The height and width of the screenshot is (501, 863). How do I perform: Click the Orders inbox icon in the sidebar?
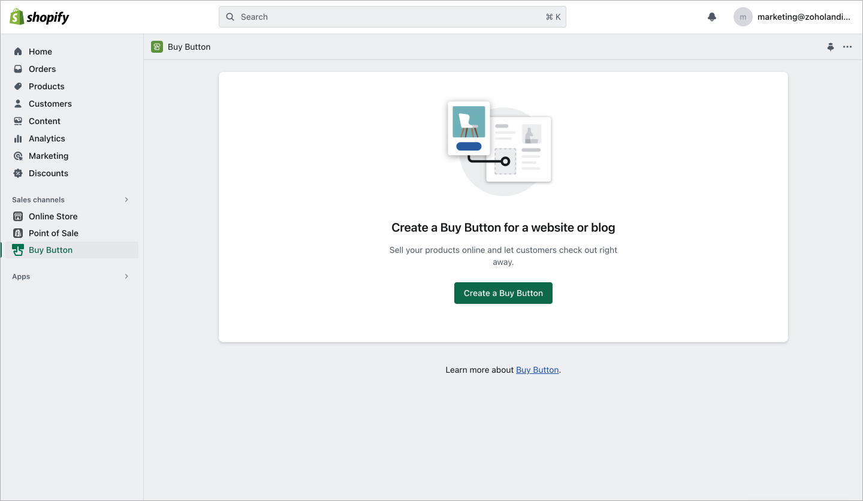point(18,69)
